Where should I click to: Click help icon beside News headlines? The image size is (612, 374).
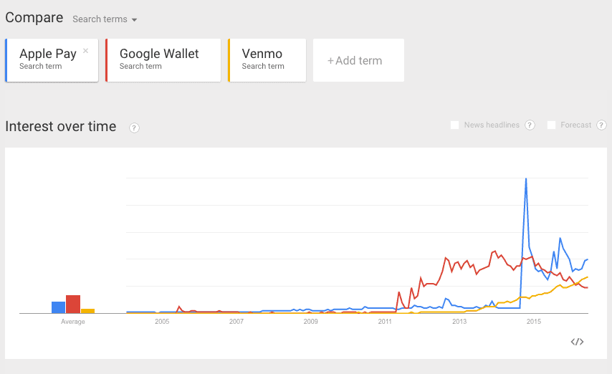tap(530, 125)
